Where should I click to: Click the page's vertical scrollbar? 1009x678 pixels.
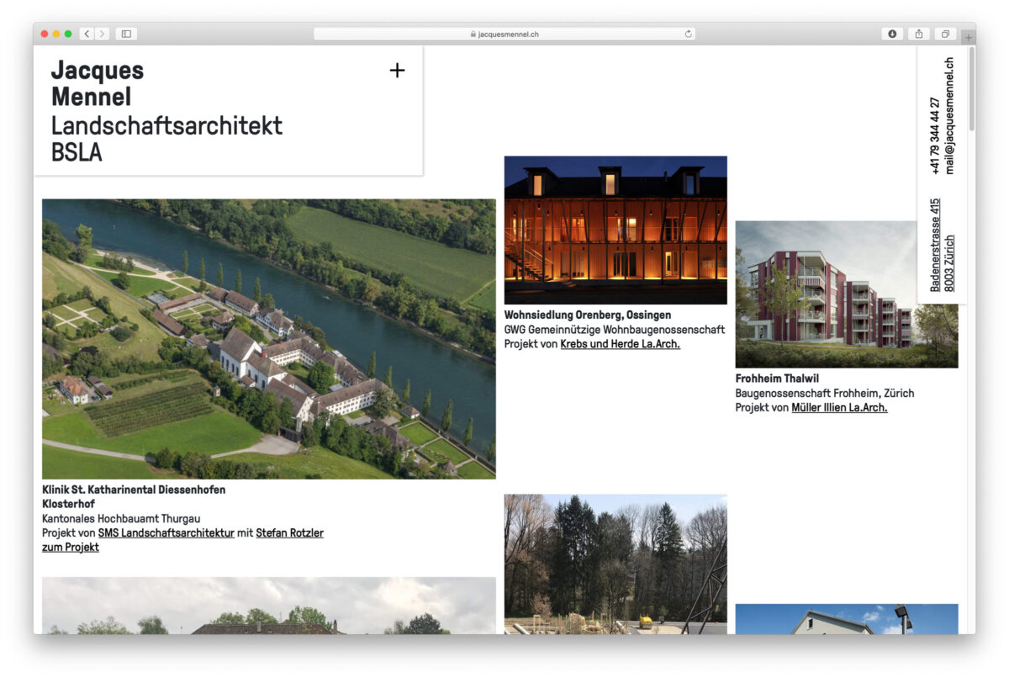(x=972, y=89)
